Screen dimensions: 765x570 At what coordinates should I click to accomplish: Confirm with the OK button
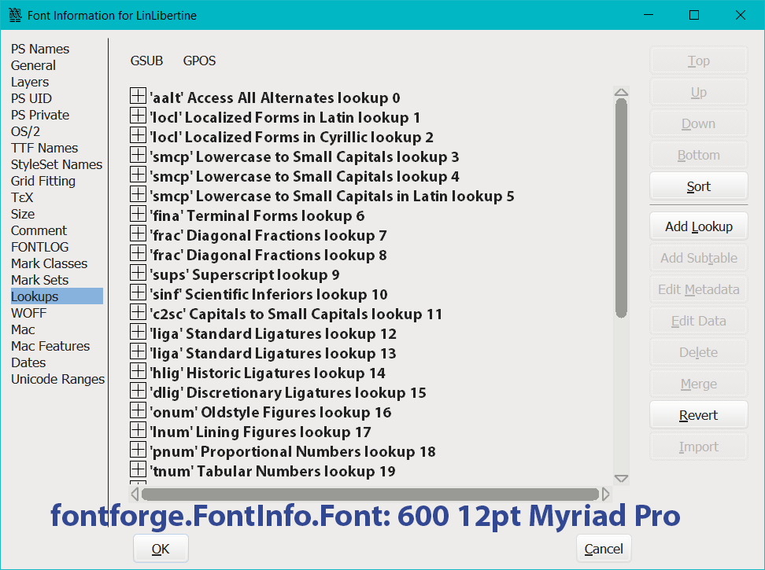(x=161, y=549)
